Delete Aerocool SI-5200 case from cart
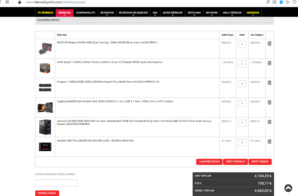The image size is (298, 196). [x=270, y=122]
